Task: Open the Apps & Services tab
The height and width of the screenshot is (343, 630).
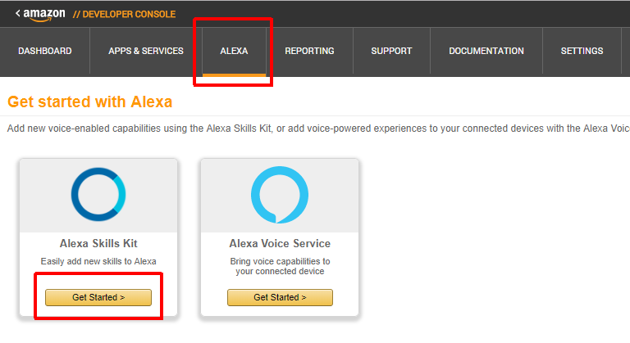Action: [146, 51]
